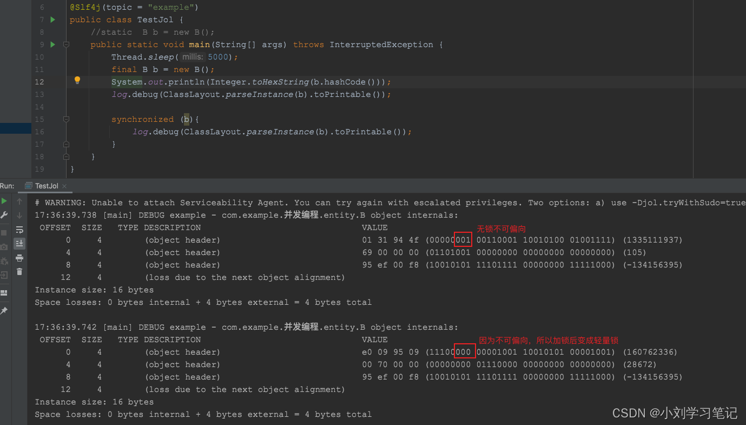Click the fold end marker on line 18
746x425 pixels.
coord(66,156)
